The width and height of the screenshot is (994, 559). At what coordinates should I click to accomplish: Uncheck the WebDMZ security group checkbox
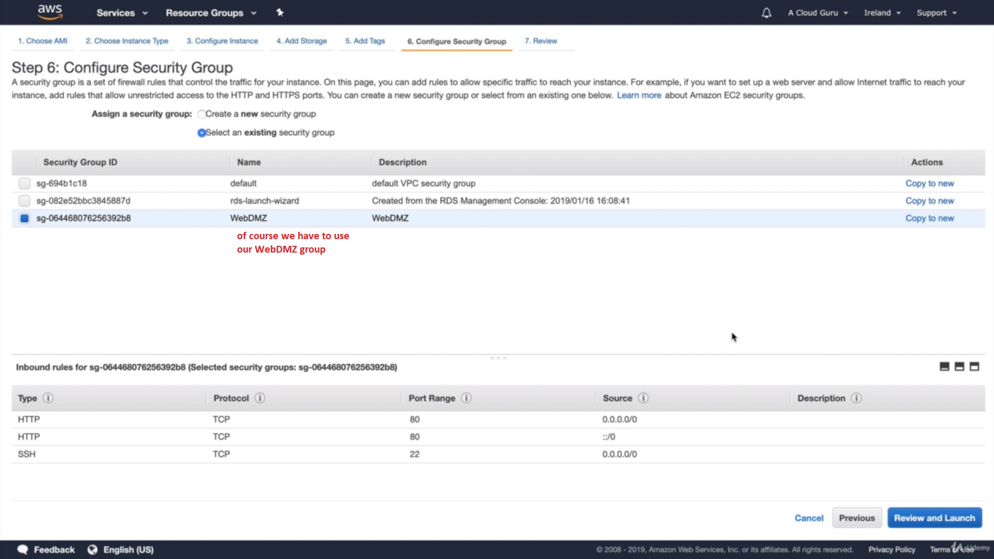click(x=24, y=218)
